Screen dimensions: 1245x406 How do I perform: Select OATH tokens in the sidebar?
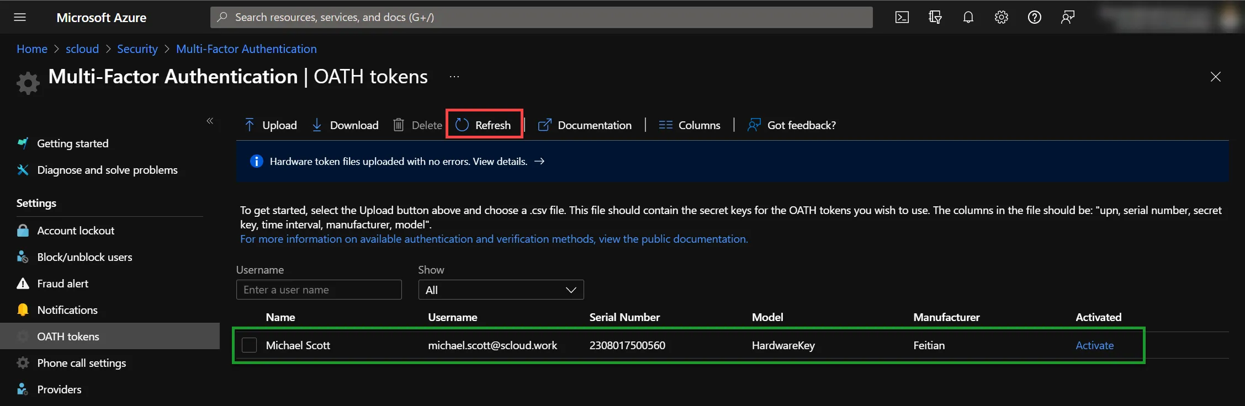click(x=110, y=336)
